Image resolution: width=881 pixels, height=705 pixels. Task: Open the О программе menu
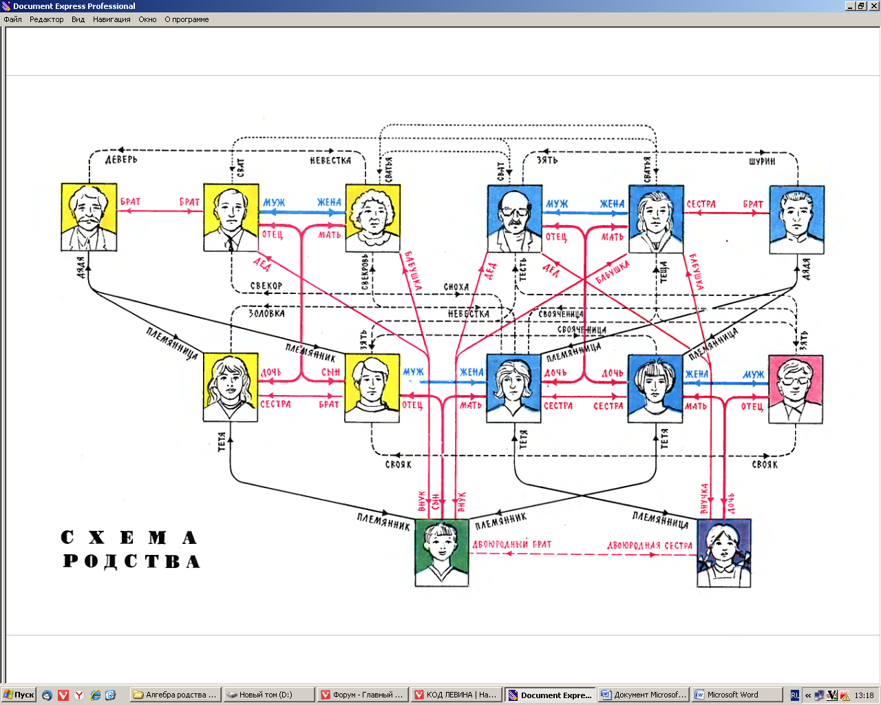pos(187,19)
